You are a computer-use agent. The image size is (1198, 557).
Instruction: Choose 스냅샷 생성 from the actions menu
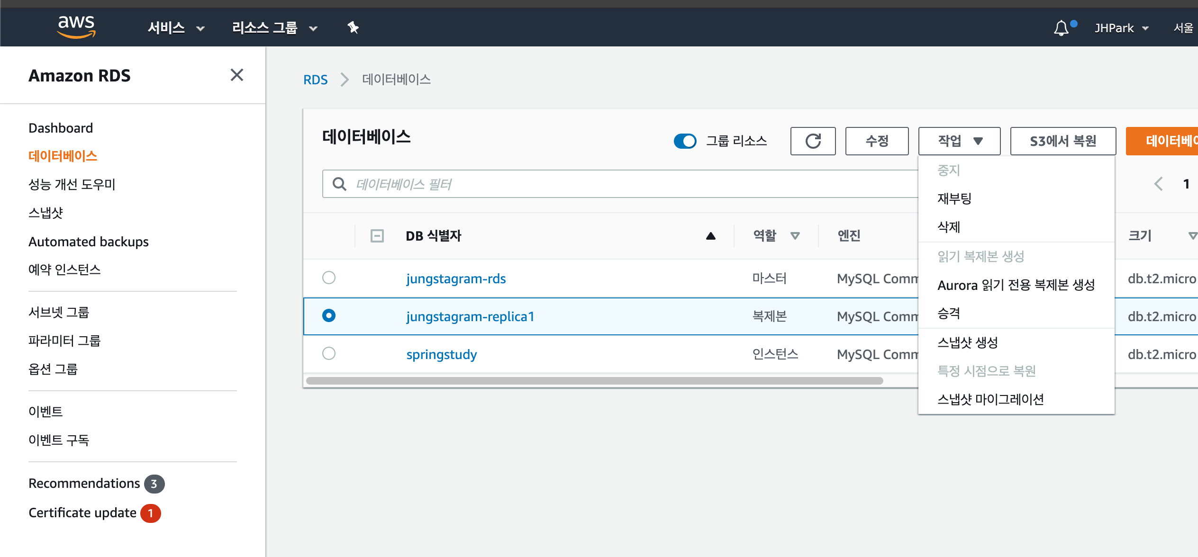[968, 342]
